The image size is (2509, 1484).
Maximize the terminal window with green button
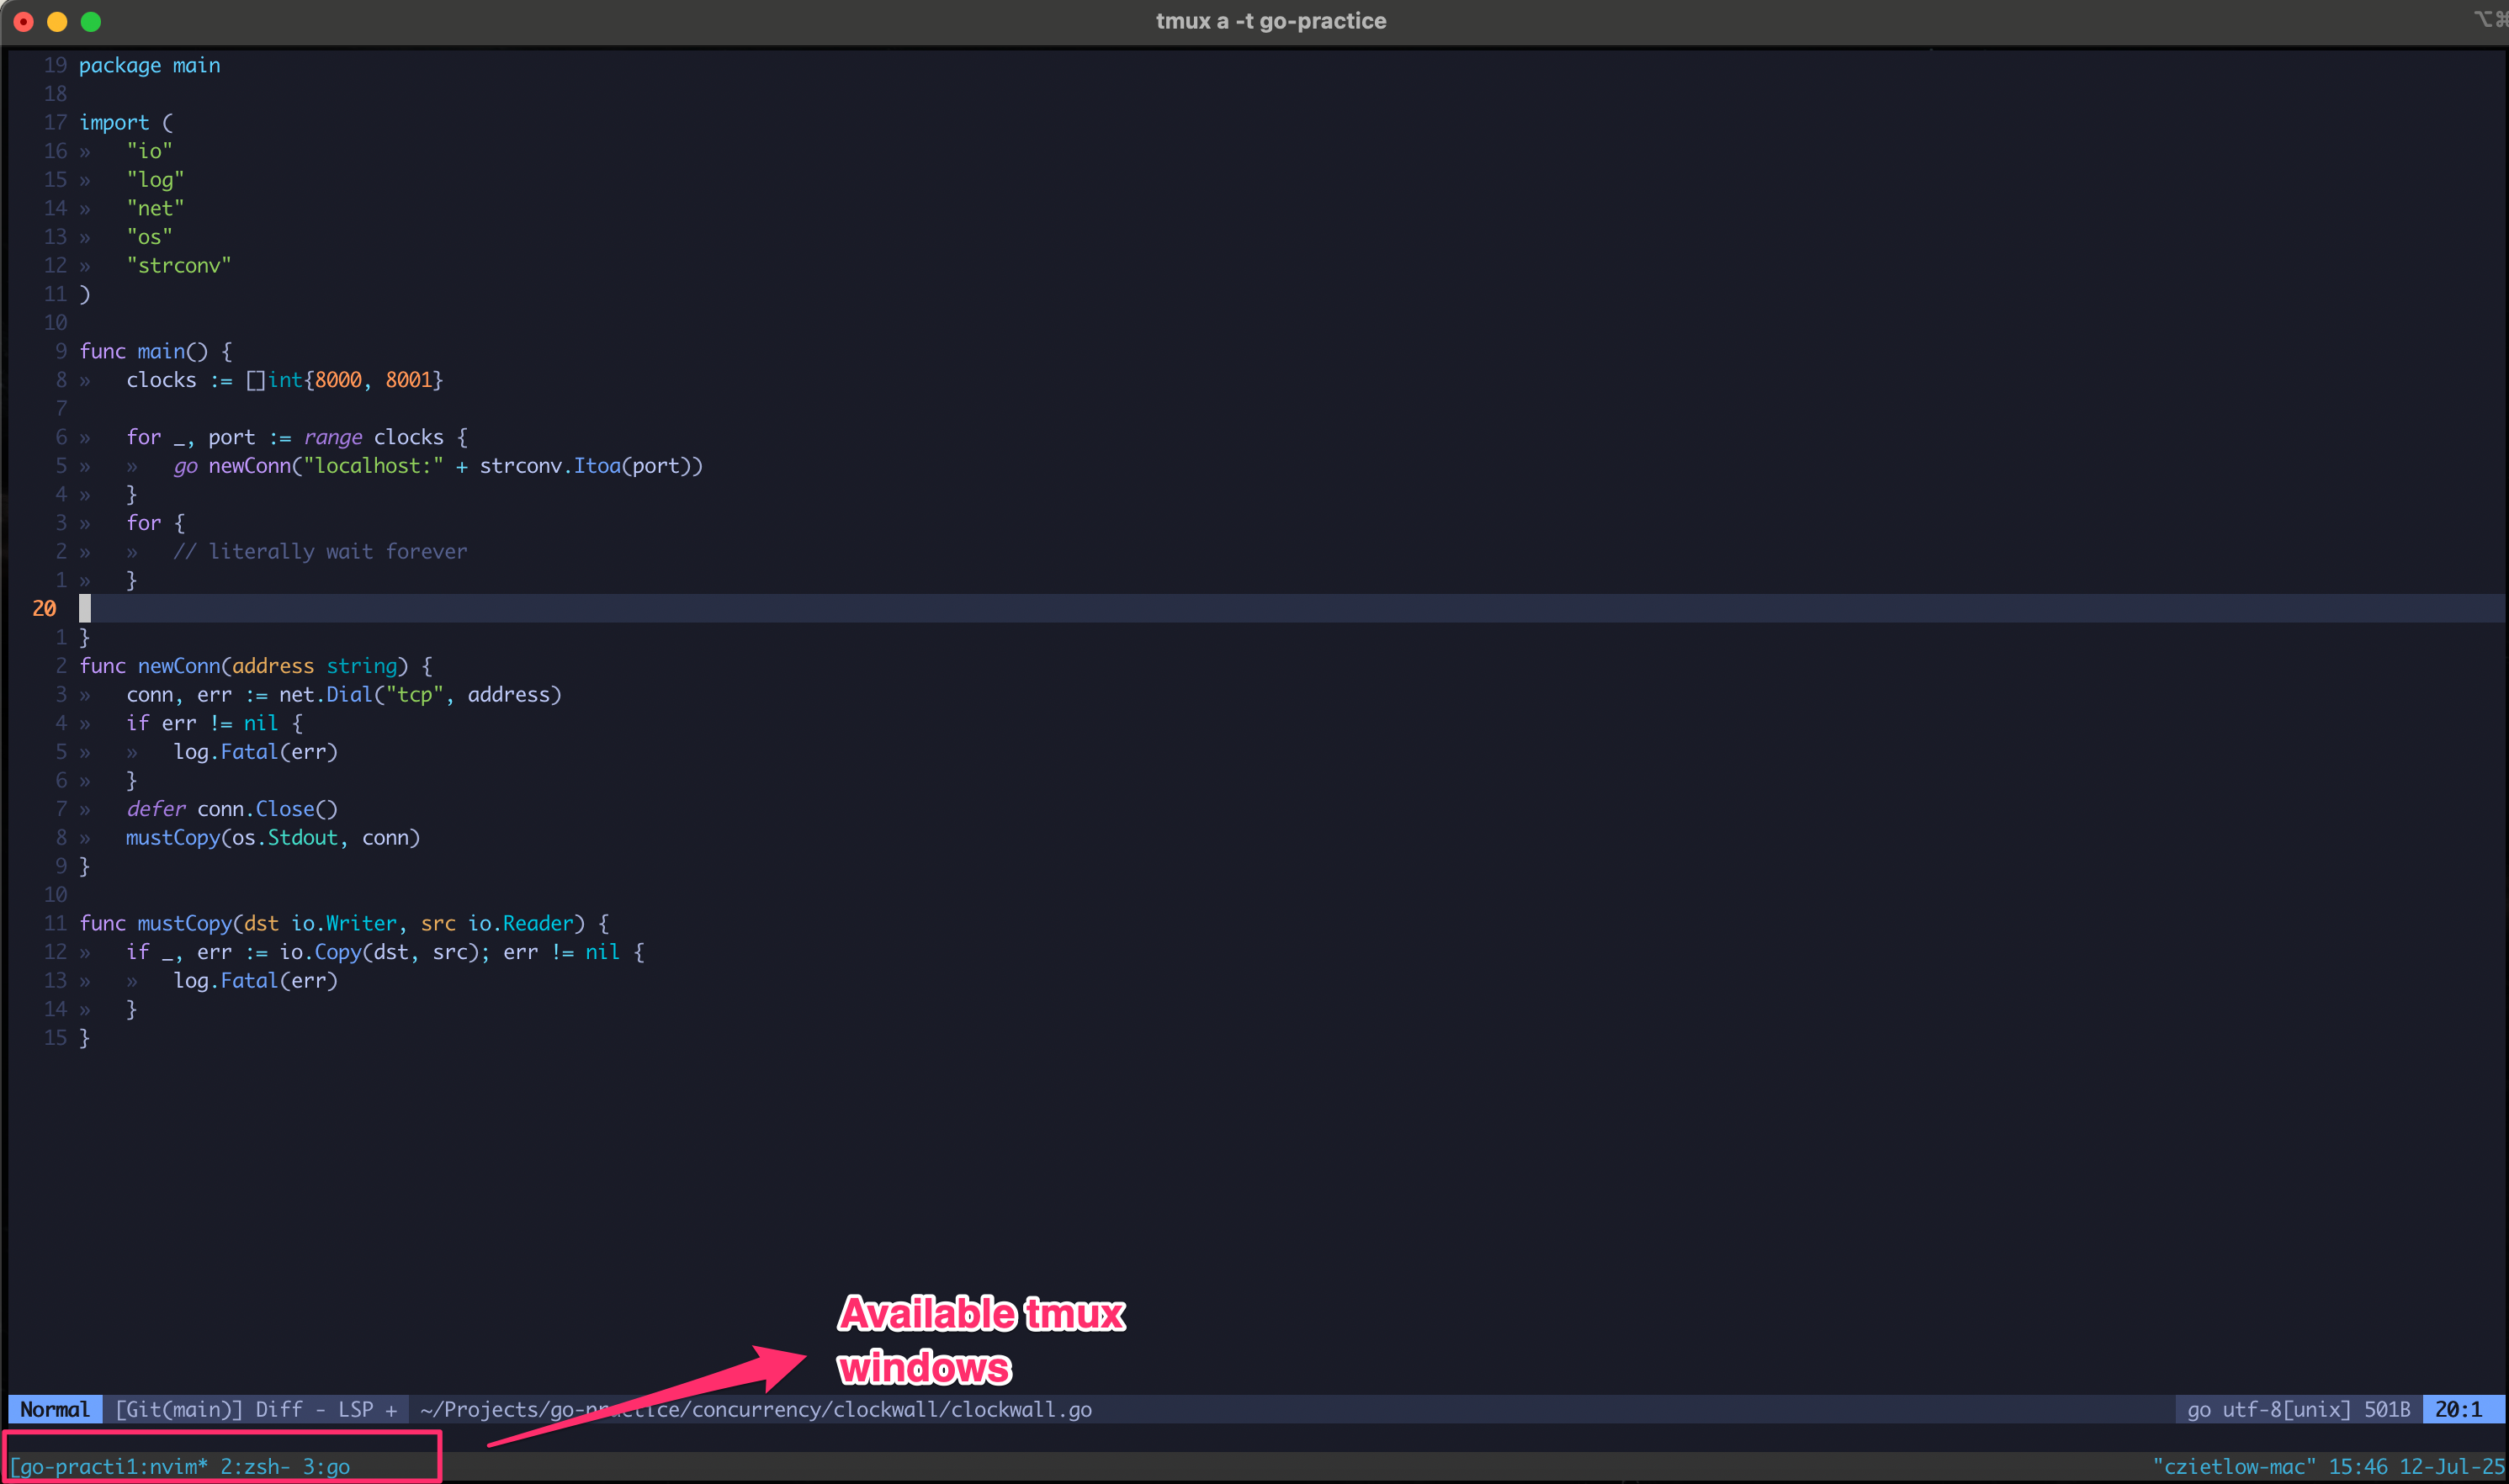click(91, 21)
